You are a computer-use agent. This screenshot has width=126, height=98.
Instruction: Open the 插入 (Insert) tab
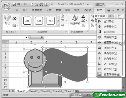[25, 10]
